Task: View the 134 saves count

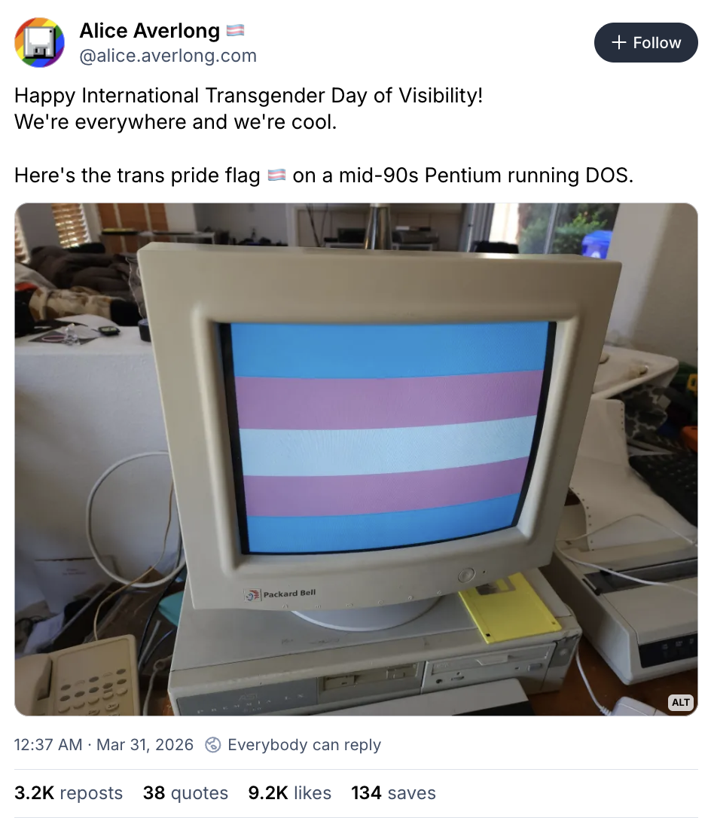Action: (x=393, y=793)
